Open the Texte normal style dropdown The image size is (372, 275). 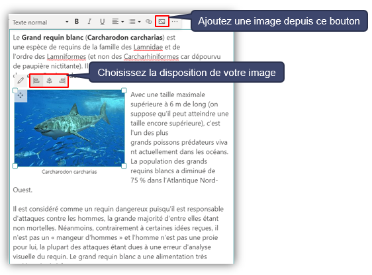pos(40,22)
